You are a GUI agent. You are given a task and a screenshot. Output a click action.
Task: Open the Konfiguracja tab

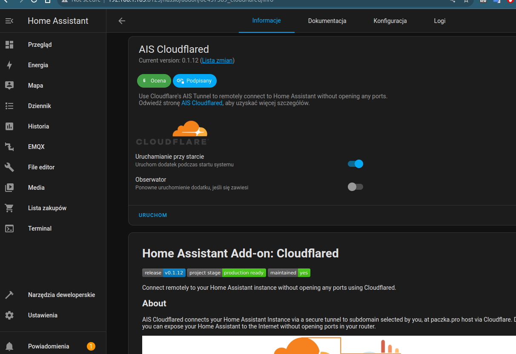click(390, 20)
